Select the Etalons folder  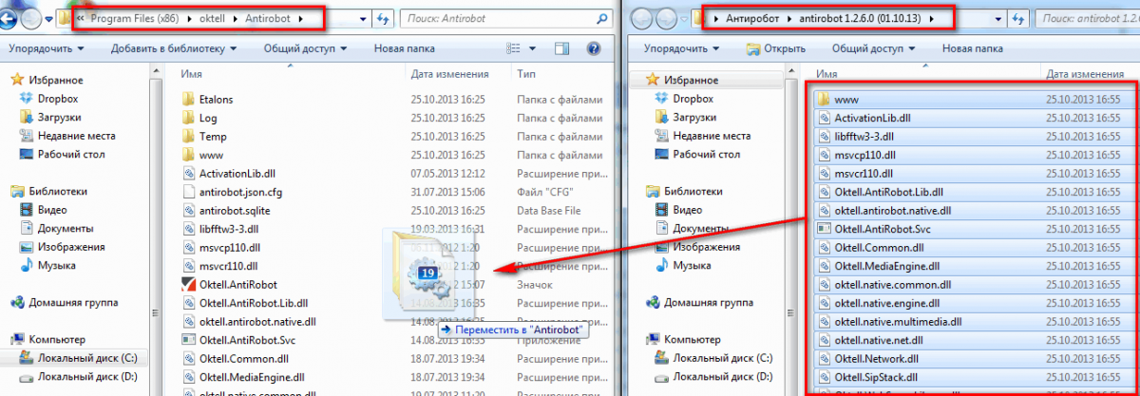216,100
